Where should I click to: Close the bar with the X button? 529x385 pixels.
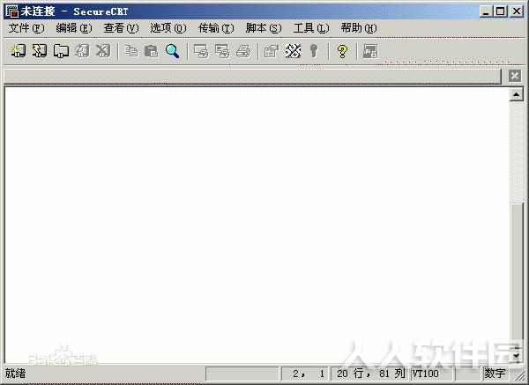click(515, 76)
